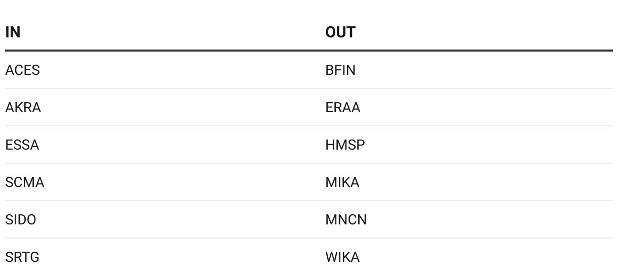Select the MNCN cell
This screenshot has height=280, width=618.
(346, 220)
